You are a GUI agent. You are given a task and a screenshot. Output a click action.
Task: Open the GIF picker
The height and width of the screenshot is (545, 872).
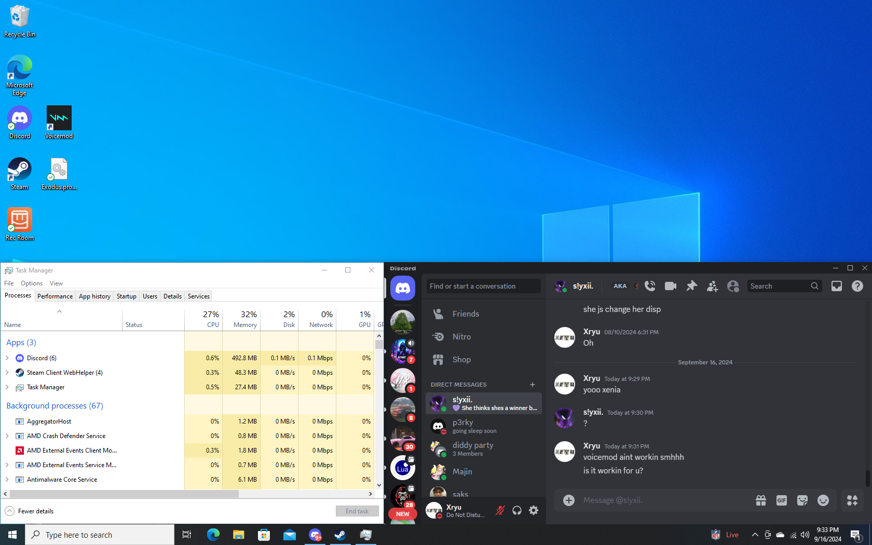(x=782, y=500)
